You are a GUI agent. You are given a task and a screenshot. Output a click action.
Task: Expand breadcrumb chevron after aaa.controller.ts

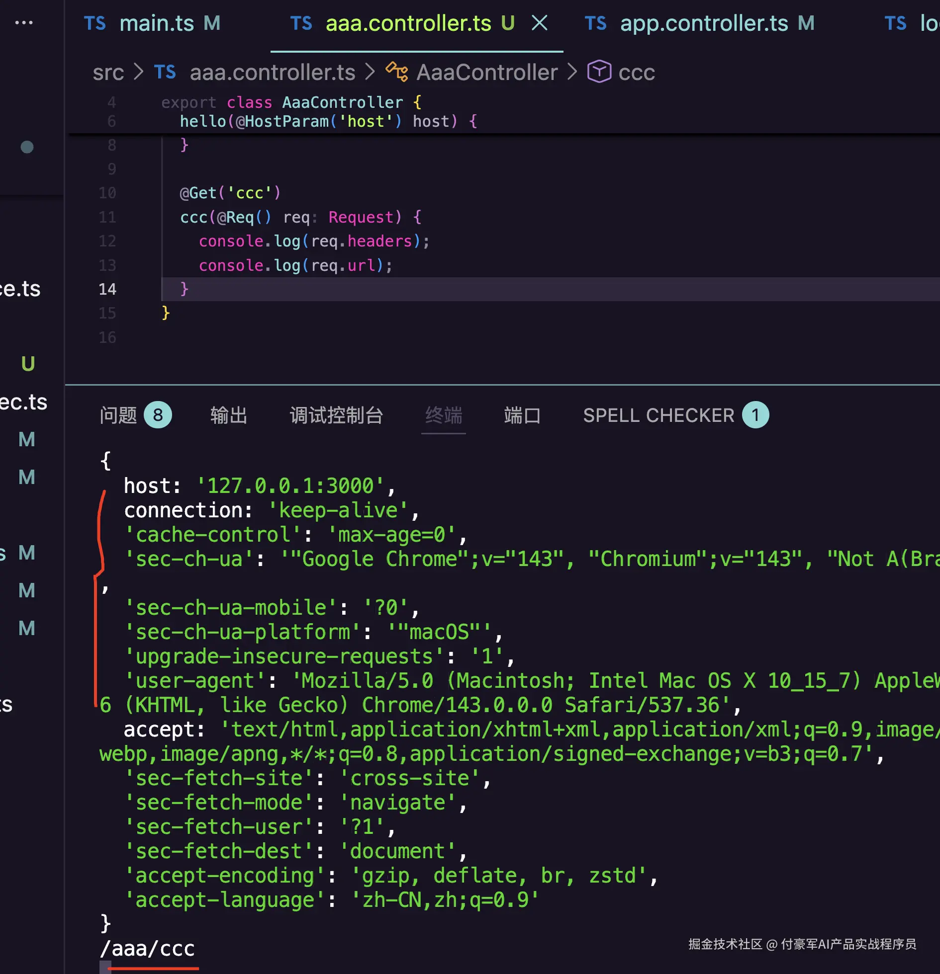(370, 72)
